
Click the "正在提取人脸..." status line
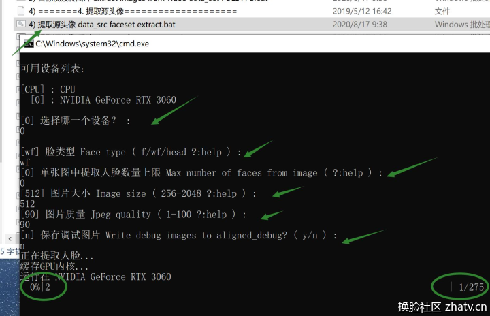pos(57,256)
